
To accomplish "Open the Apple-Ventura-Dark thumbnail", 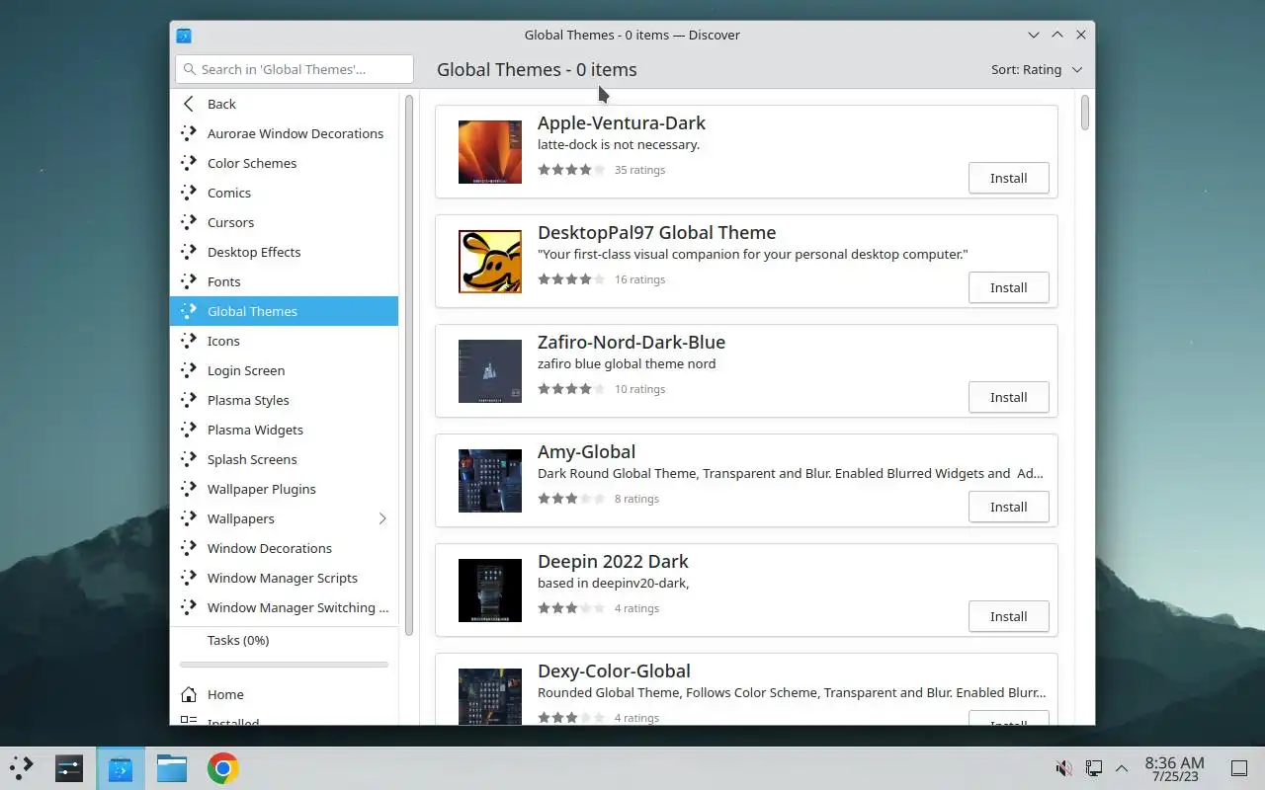I will tap(490, 152).
